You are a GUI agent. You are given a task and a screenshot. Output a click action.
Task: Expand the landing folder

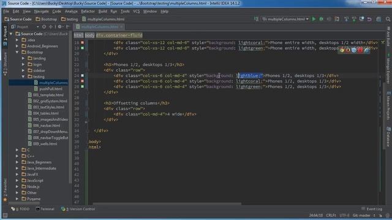pos(23,58)
